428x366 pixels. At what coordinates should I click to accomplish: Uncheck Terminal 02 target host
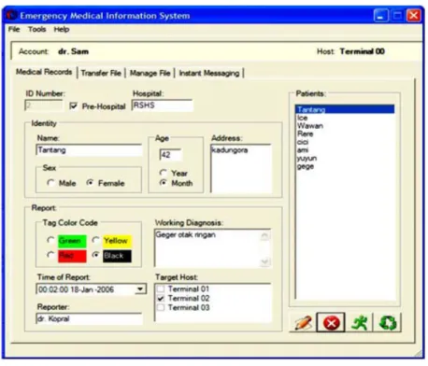[161, 298]
